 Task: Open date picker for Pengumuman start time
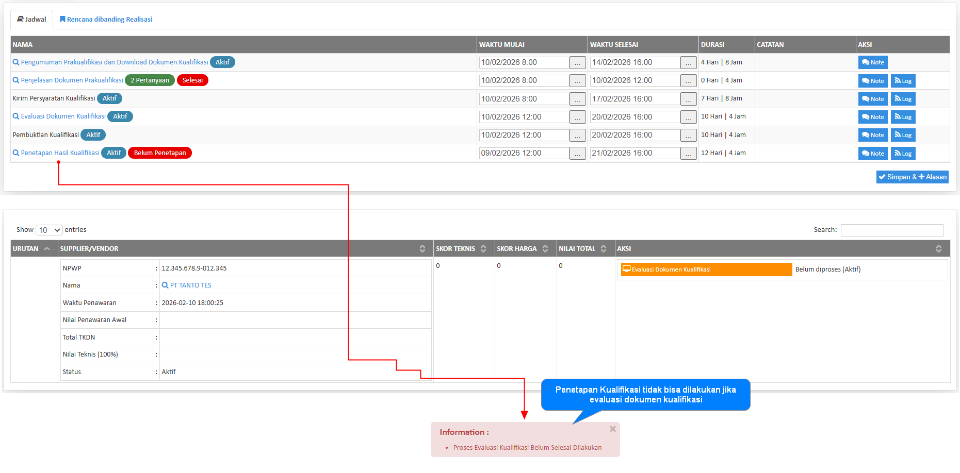click(x=577, y=63)
